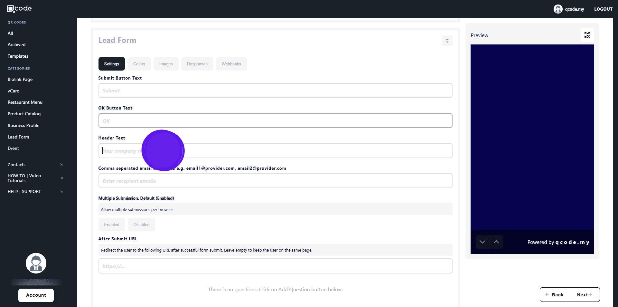Click the preview down chevron arrow
The height and width of the screenshot is (307, 618).
(482, 242)
